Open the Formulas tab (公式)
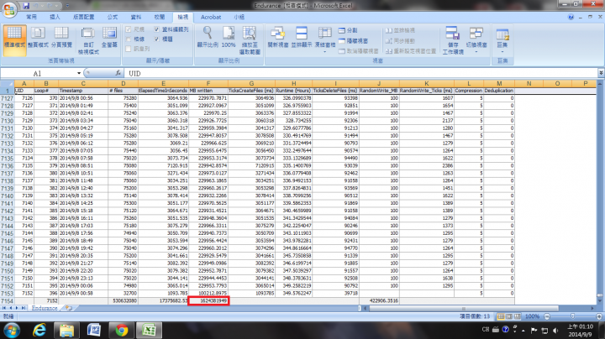The width and height of the screenshot is (605, 339). click(113, 17)
